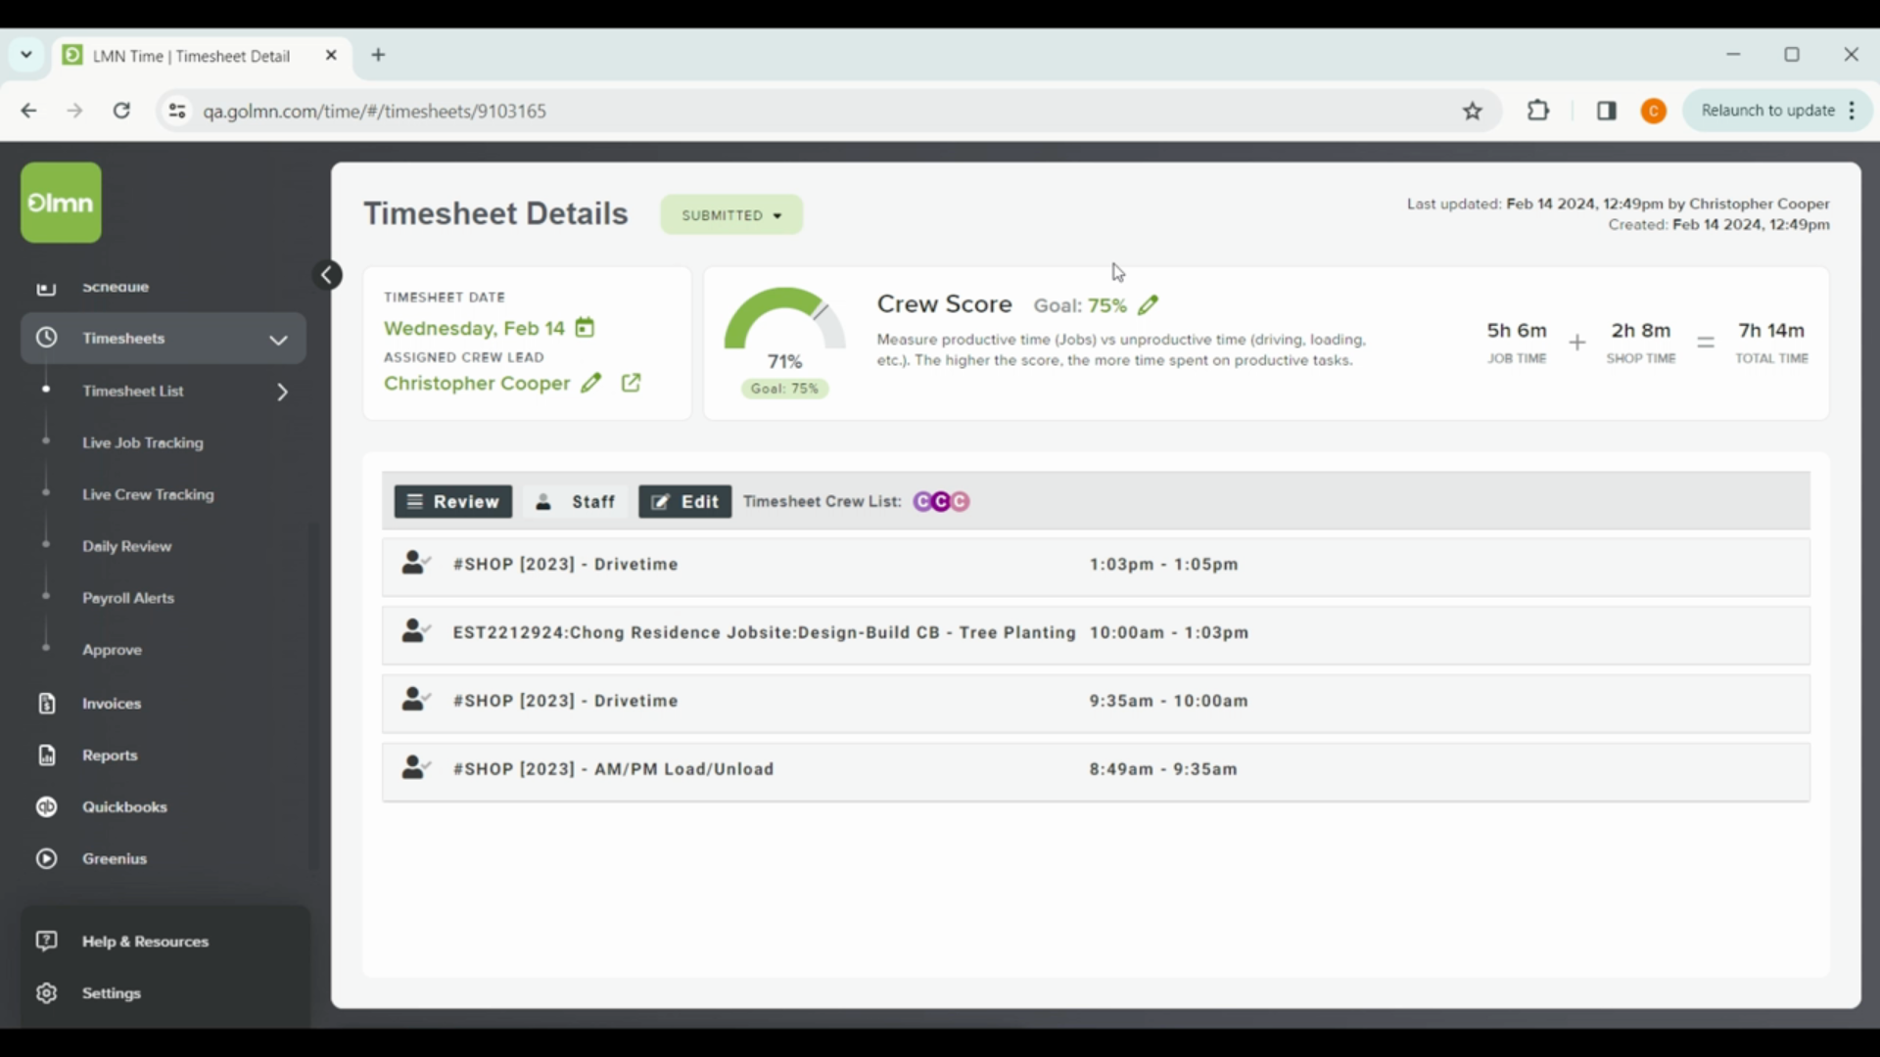Reload the browser page
The height and width of the screenshot is (1057, 1880).
(x=121, y=111)
